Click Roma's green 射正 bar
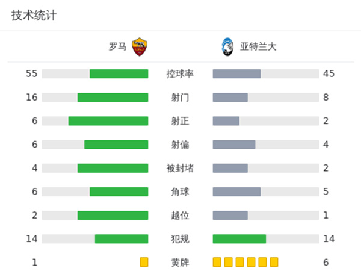Screen dimensions: 361x274 tap(108, 121)
